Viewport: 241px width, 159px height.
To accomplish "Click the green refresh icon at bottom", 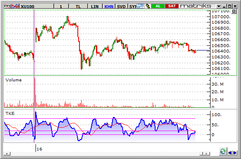I will pyautogui.click(x=223, y=151).
